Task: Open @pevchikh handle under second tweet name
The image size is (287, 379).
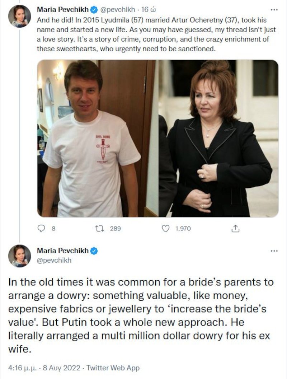Action: [54, 260]
